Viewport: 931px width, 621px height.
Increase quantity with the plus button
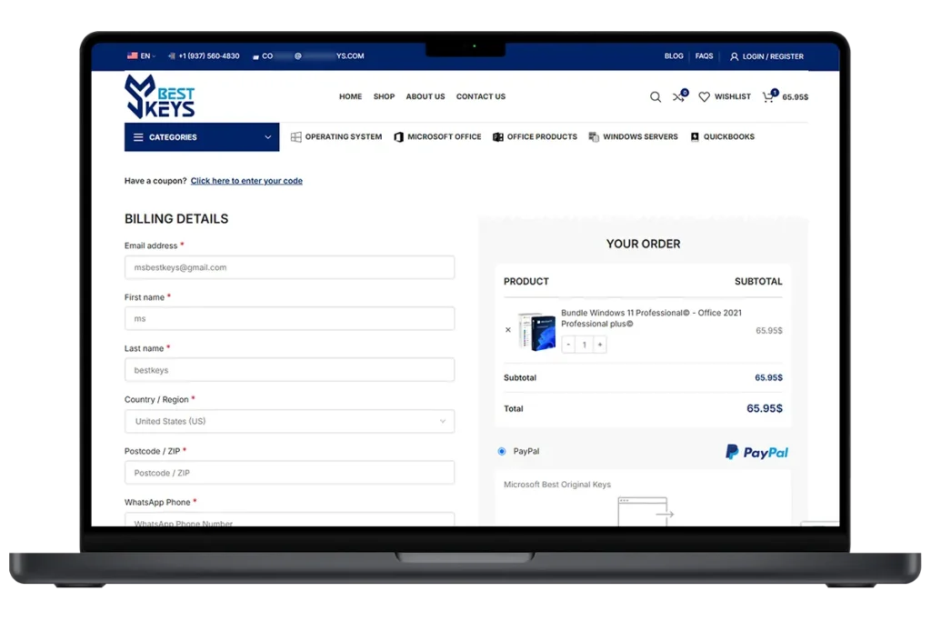599,345
